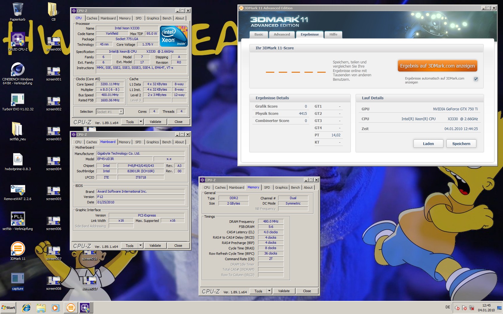Open Advanced tab in 3DMark 11
This screenshot has height=314, width=503.
coord(282,34)
